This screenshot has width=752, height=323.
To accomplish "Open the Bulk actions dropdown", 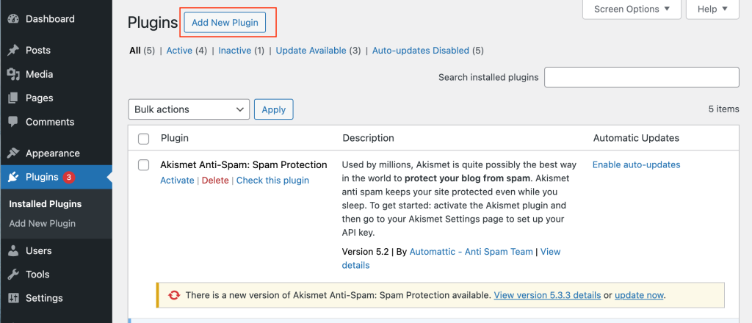I will pyautogui.click(x=189, y=109).
